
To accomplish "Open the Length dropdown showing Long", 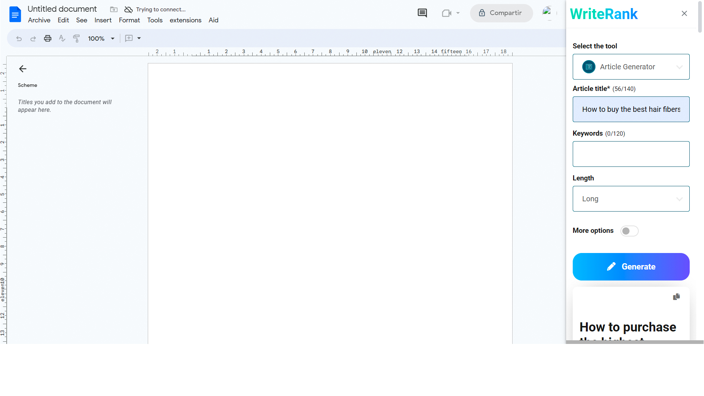I will 631,199.
